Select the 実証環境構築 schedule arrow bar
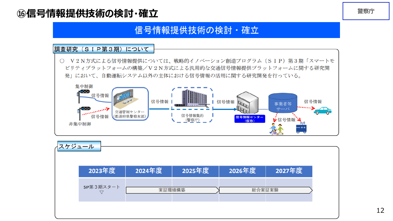This screenshot has height=221, width=393. [x=173, y=190]
